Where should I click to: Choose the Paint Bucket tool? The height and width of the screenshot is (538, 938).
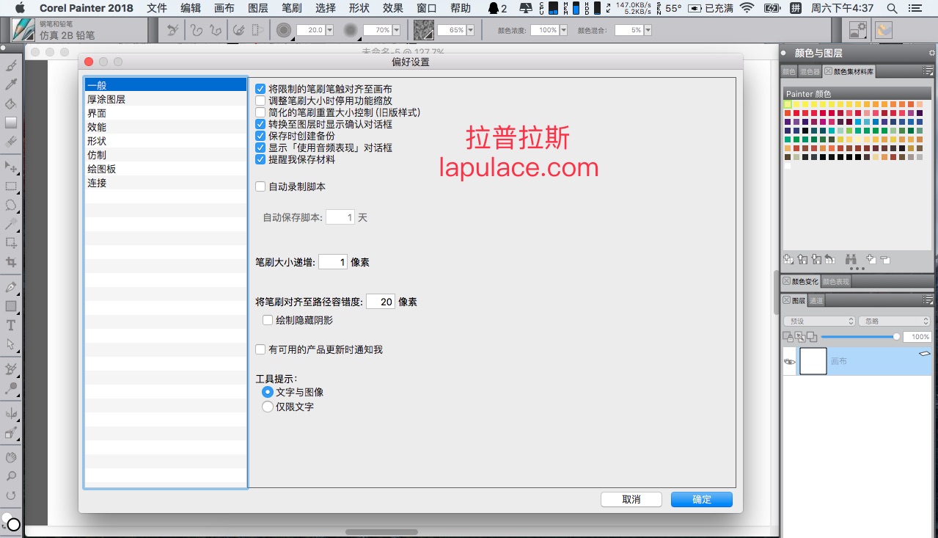click(11, 103)
